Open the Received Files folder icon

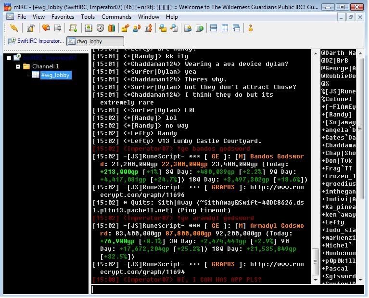point(163,28)
